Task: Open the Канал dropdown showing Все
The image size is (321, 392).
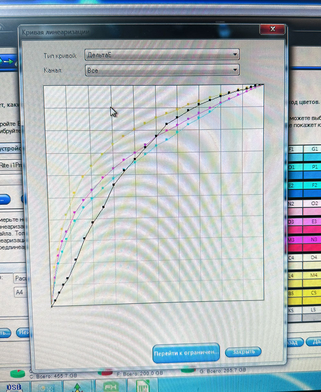Action: [162, 70]
